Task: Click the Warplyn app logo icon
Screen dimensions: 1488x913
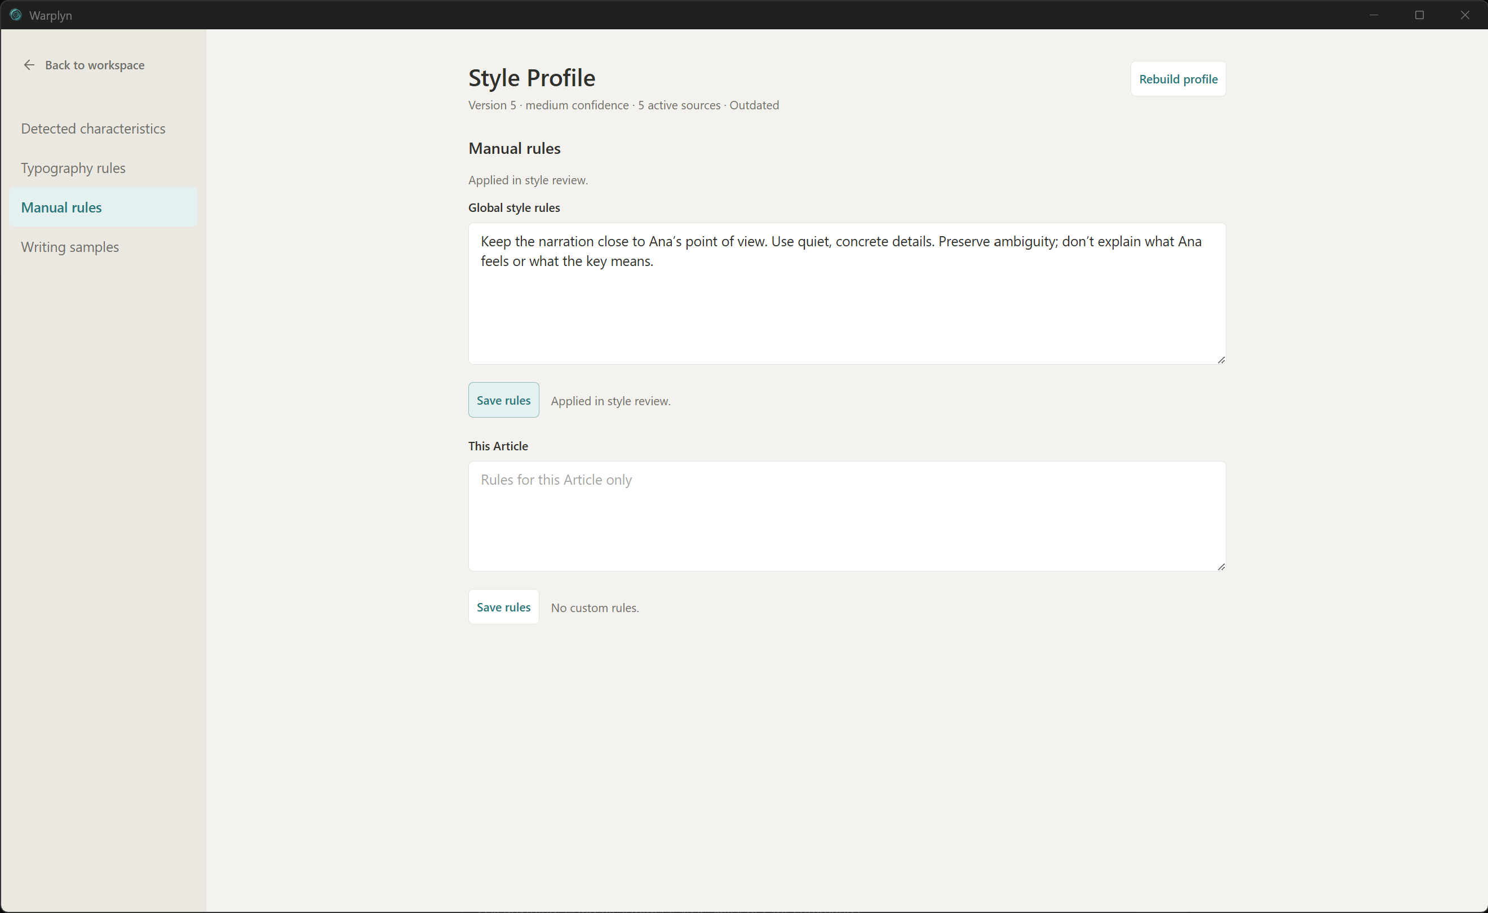Action: [x=16, y=15]
